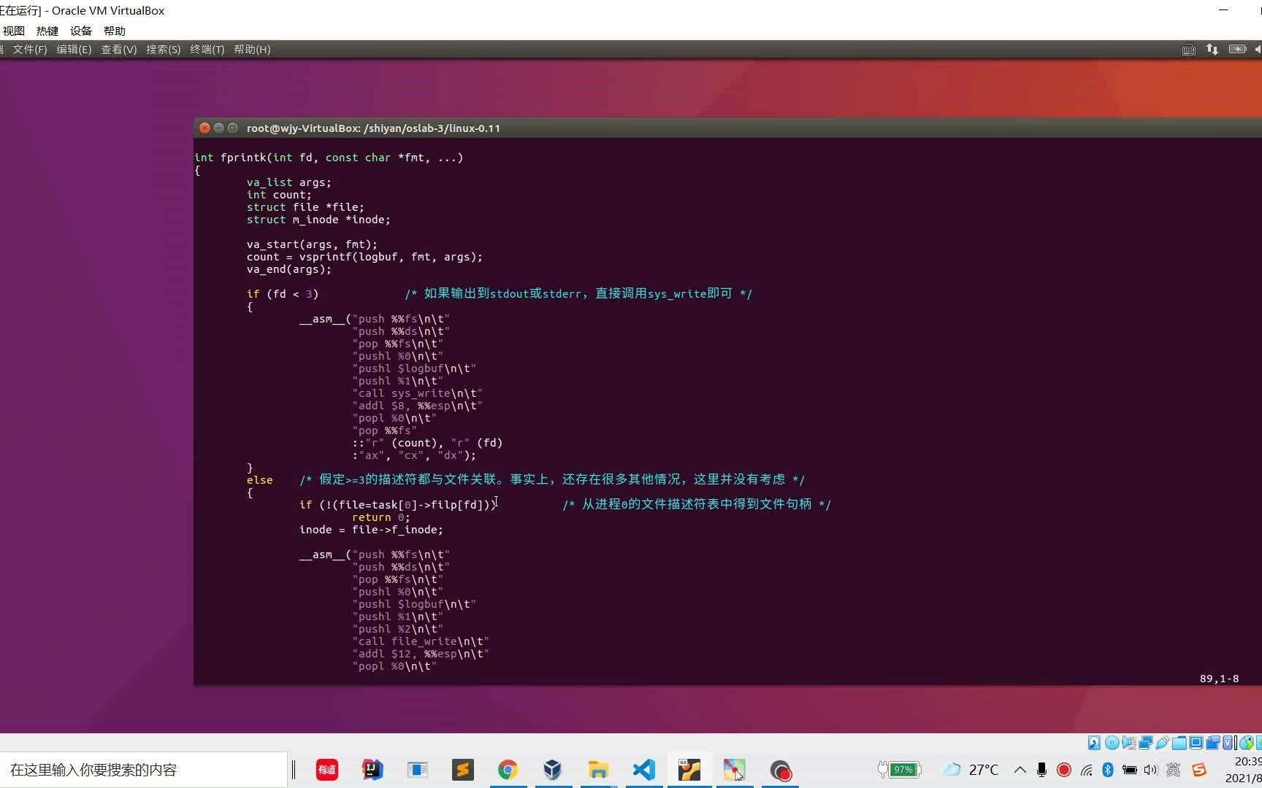This screenshot has width=1262, height=788.
Task: Open the 终端(T) terminal menu
Action: 207,50
